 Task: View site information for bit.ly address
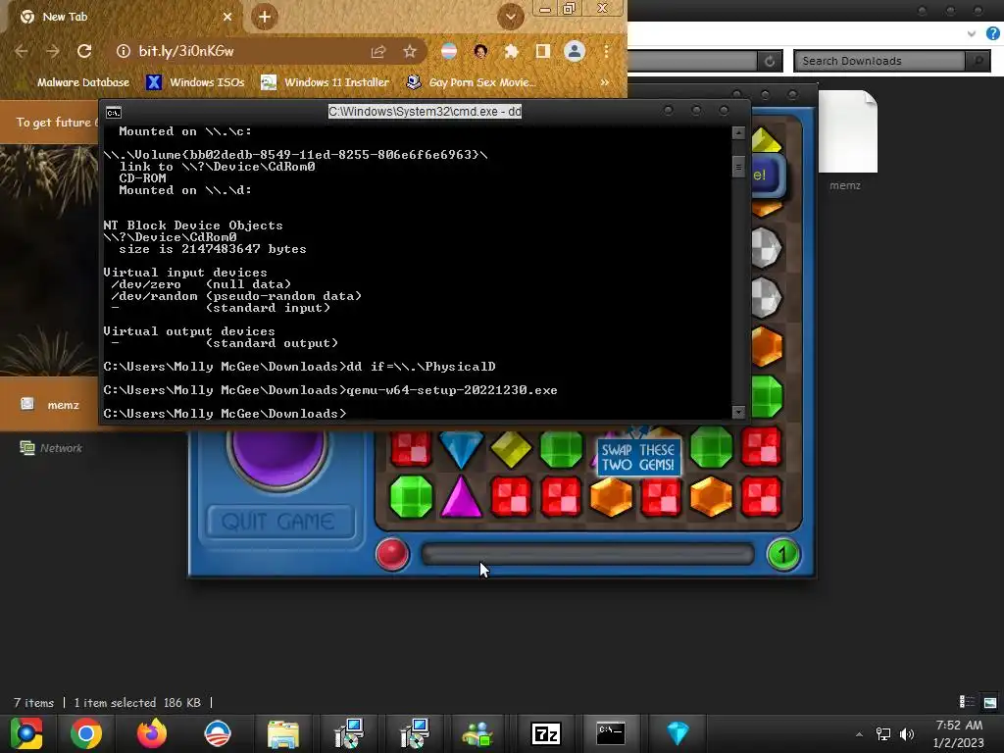coord(123,51)
